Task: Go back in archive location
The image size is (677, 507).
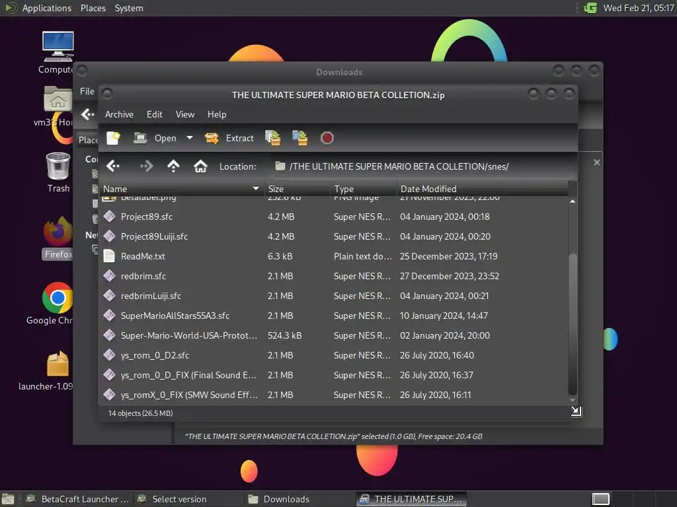Action: coord(113,166)
